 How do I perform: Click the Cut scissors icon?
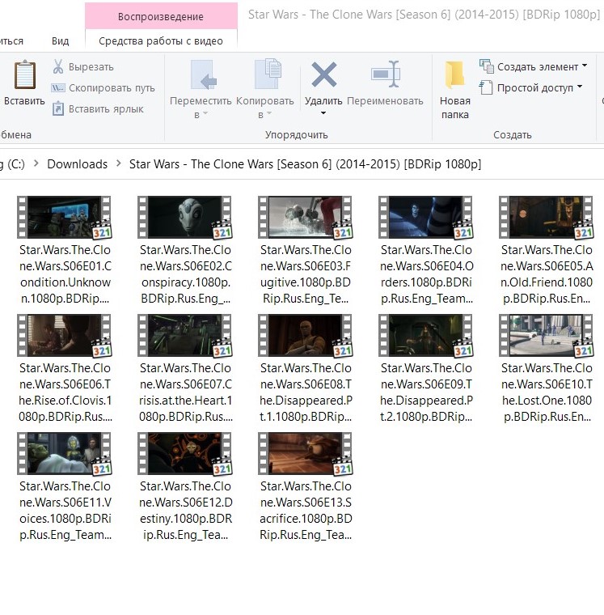(58, 66)
